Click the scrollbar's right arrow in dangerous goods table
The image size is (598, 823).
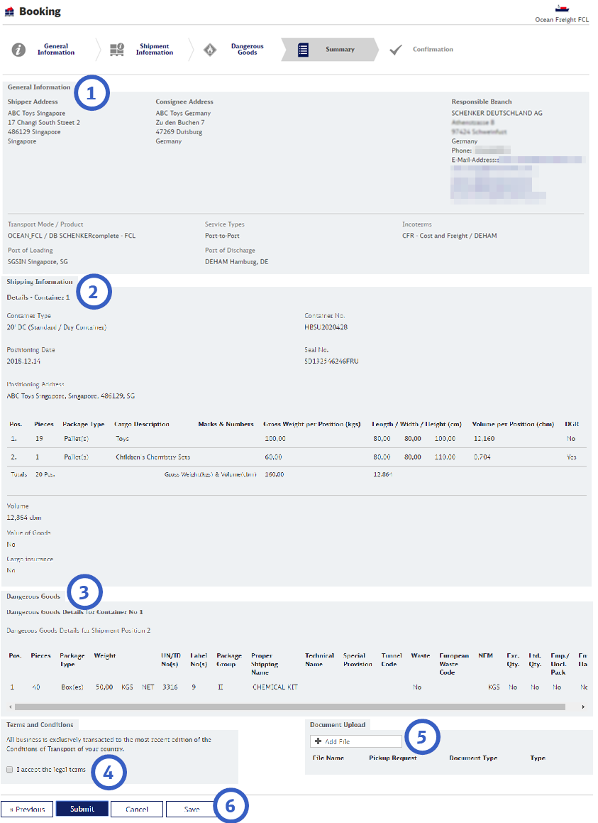click(583, 707)
